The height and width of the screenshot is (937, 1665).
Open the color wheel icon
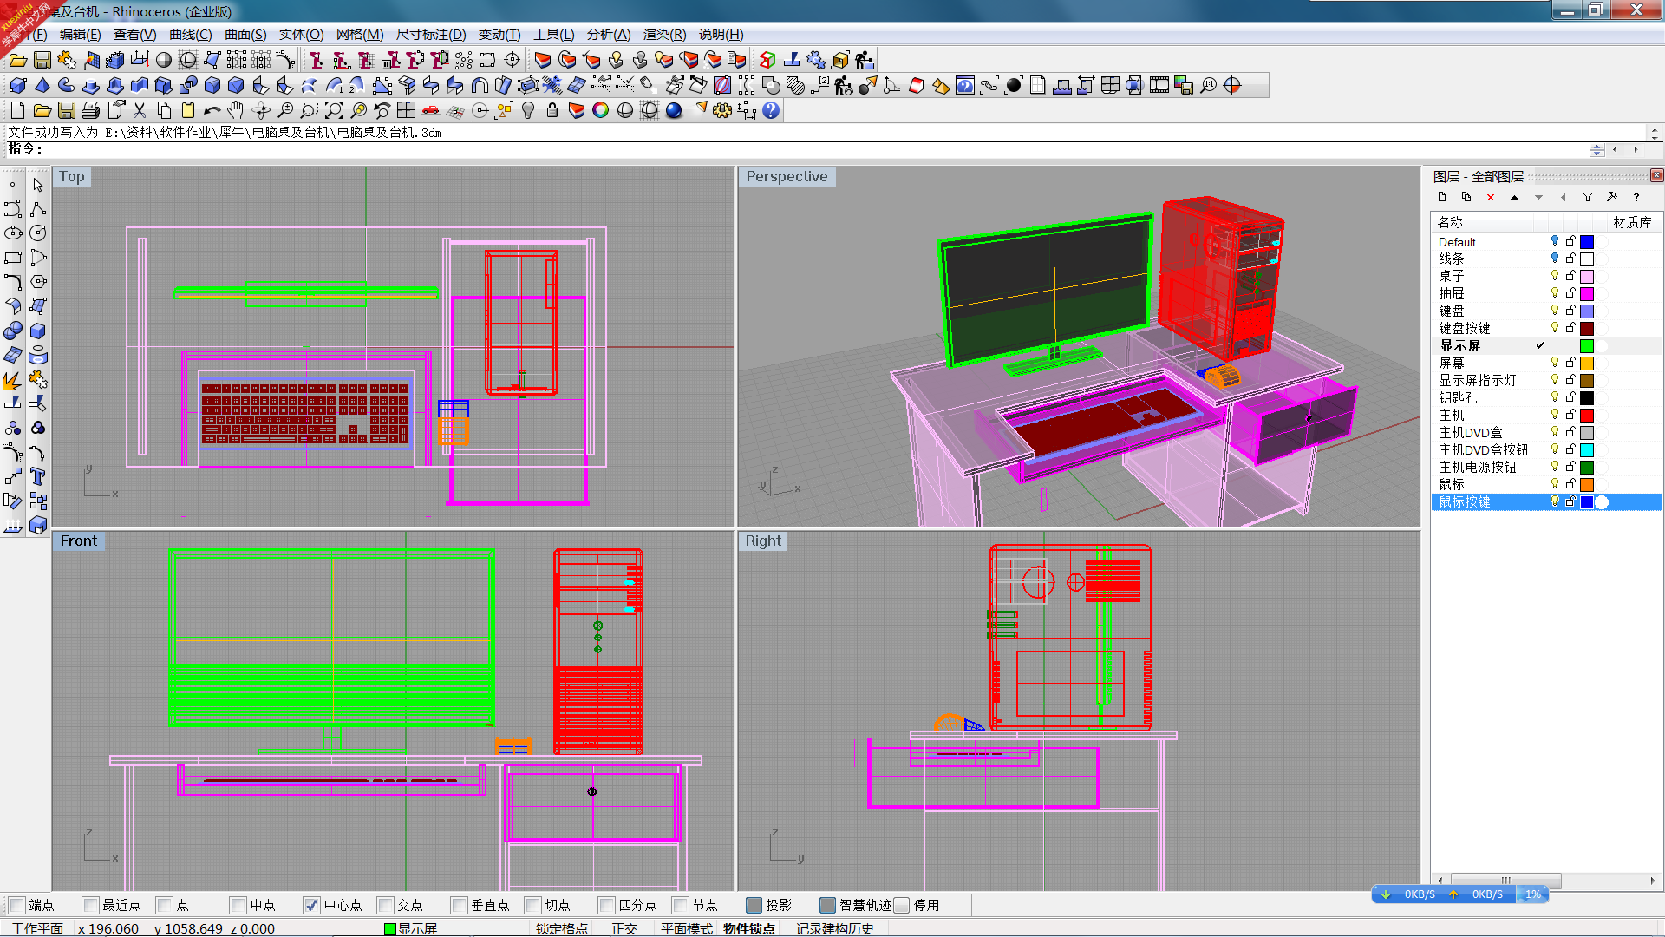tap(600, 110)
